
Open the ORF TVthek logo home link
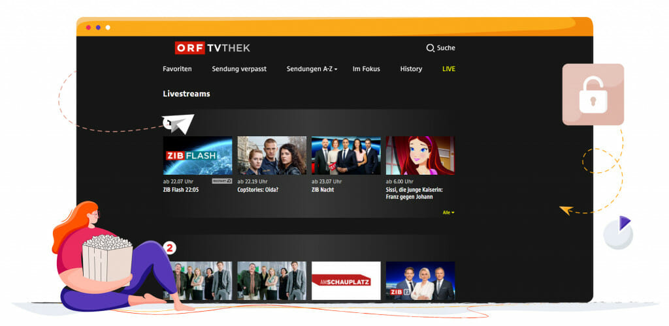click(x=212, y=48)
